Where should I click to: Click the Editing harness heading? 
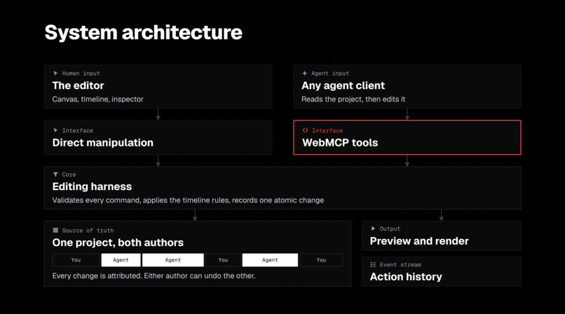pos(92,186)
